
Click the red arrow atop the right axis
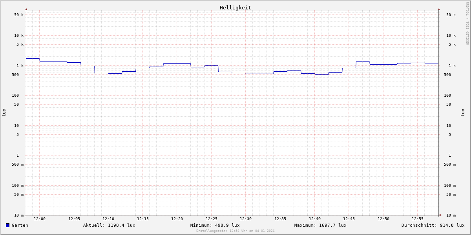pos(439,9)
